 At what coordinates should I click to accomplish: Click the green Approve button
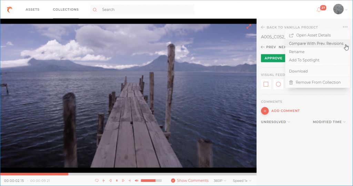[x=273, y=58]
